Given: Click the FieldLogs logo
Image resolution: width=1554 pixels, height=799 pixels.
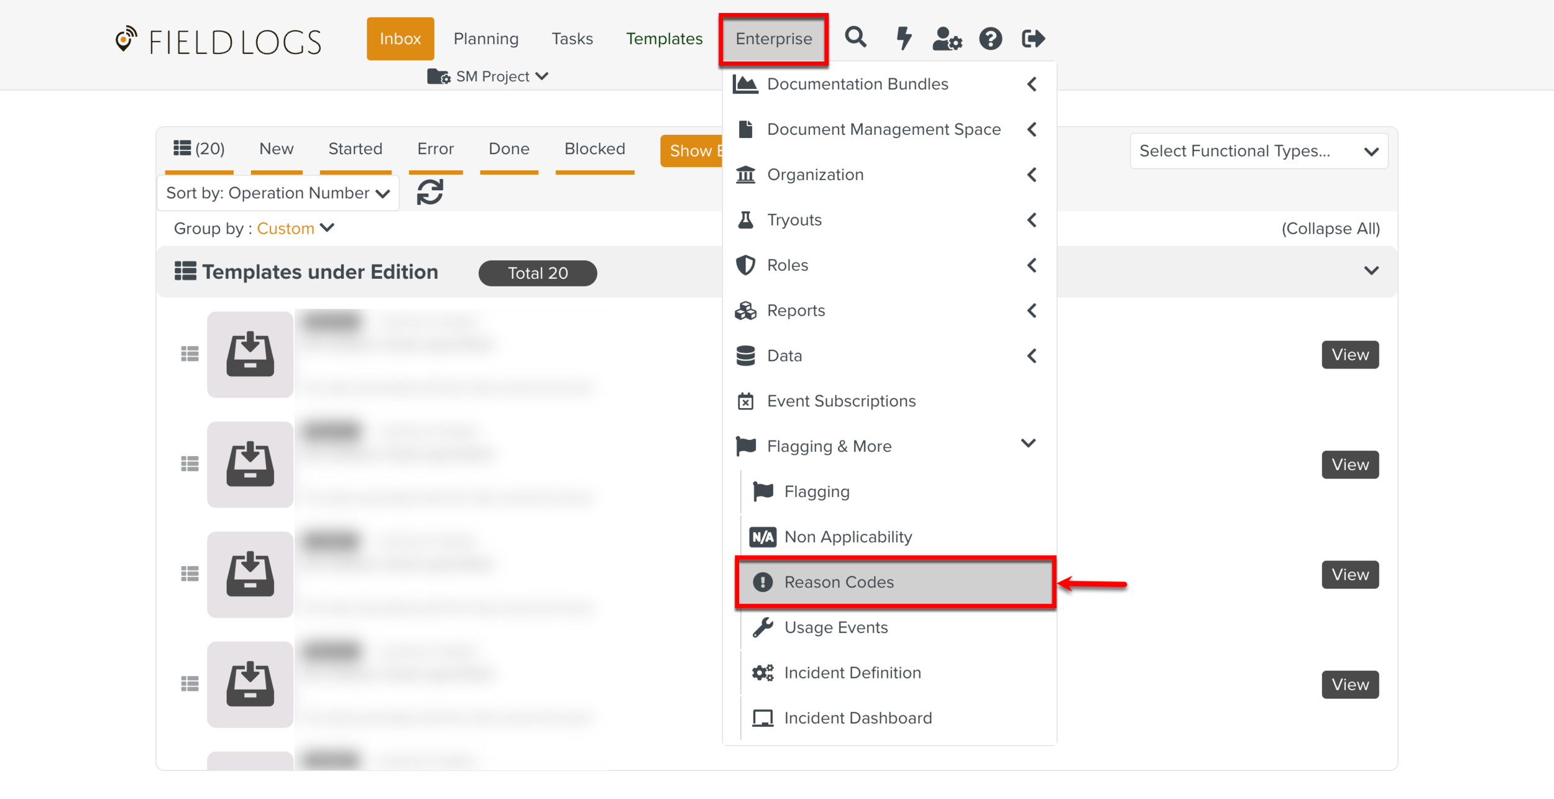Looking at the screenshot, I should (218, 41).
